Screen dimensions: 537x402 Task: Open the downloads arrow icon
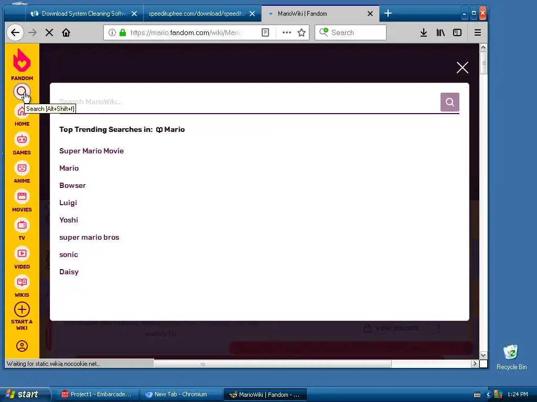[424, 32]
